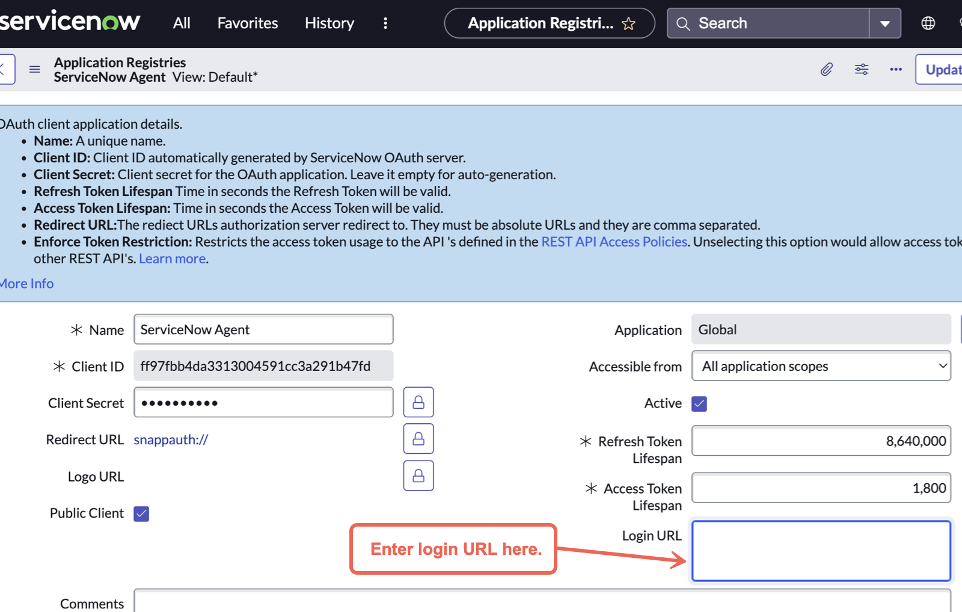Edit the Name field

tap(263, 329)
